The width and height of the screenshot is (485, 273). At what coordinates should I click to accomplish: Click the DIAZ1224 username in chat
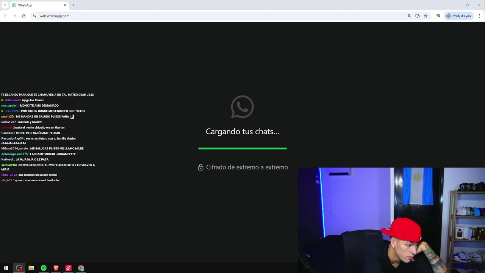tap(11, 111)
